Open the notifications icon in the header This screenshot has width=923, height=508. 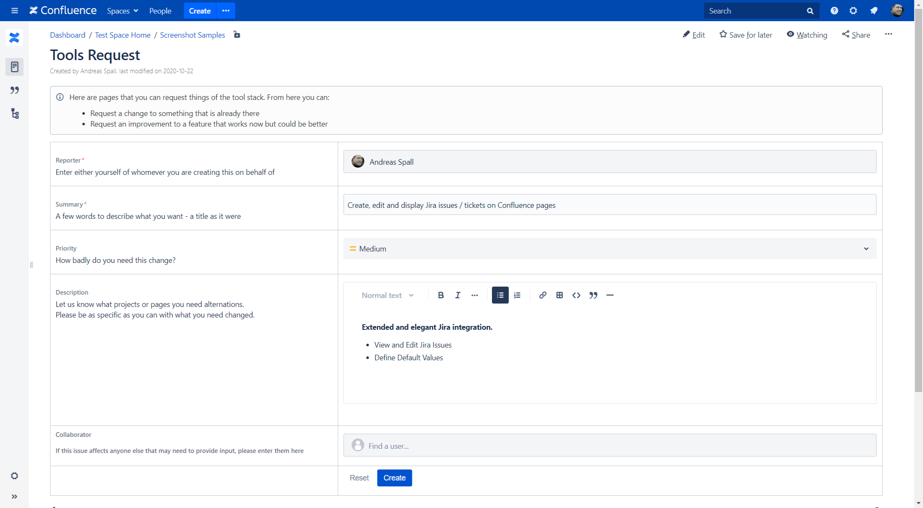coord(874,11)
